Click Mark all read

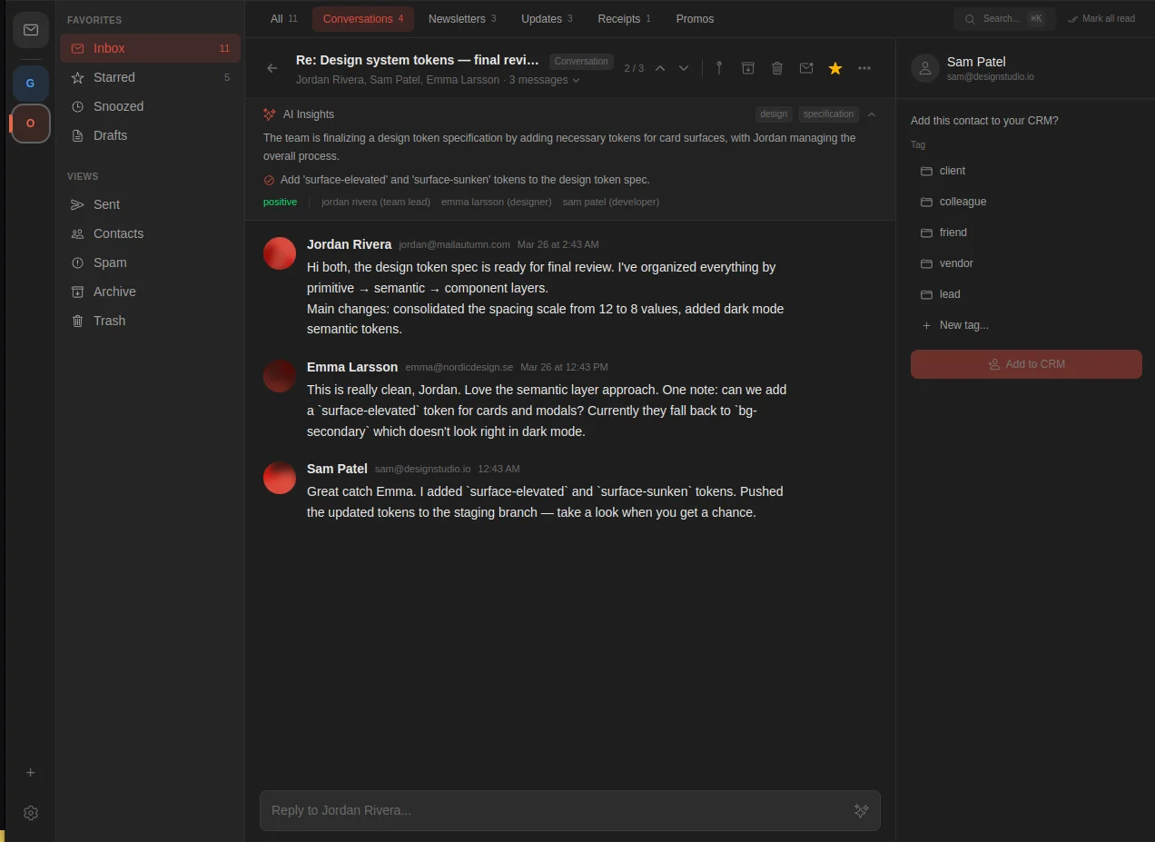tap(1101, 18)
